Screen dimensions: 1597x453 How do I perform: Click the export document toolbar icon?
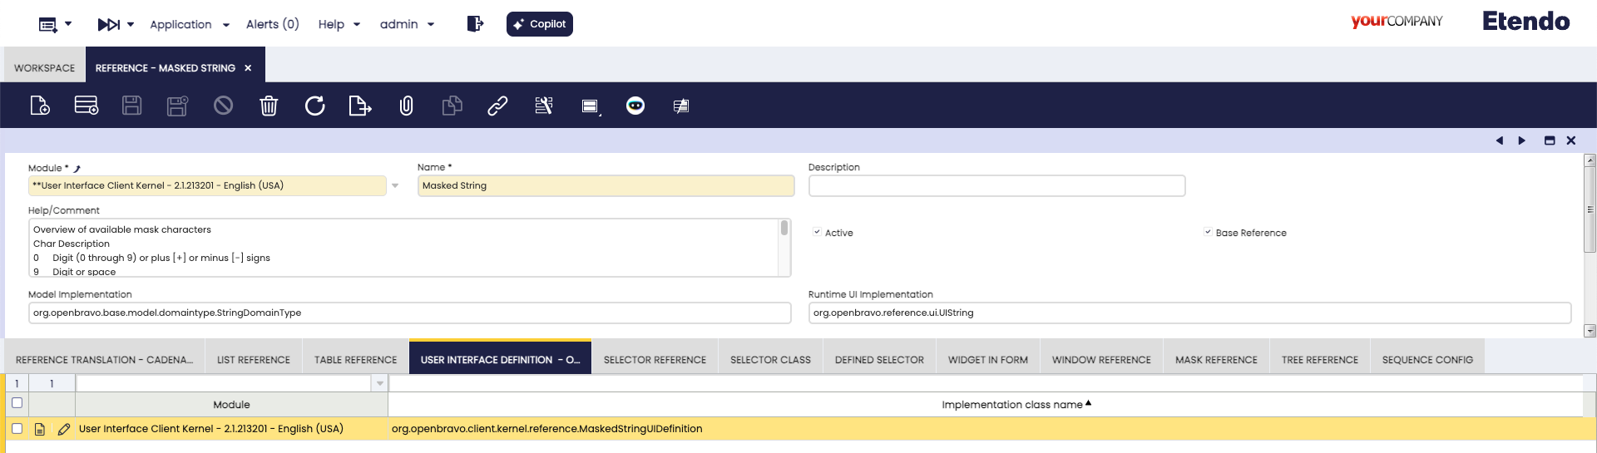tap(359, 106)
